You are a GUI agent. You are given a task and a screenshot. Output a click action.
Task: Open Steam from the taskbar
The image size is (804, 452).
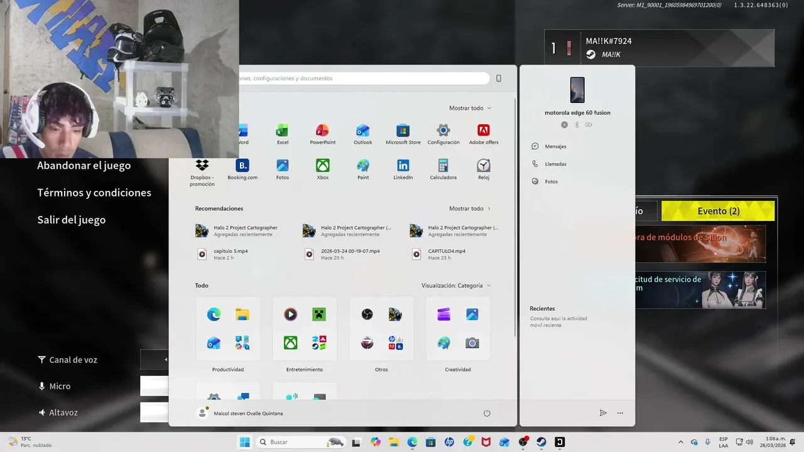541,442
